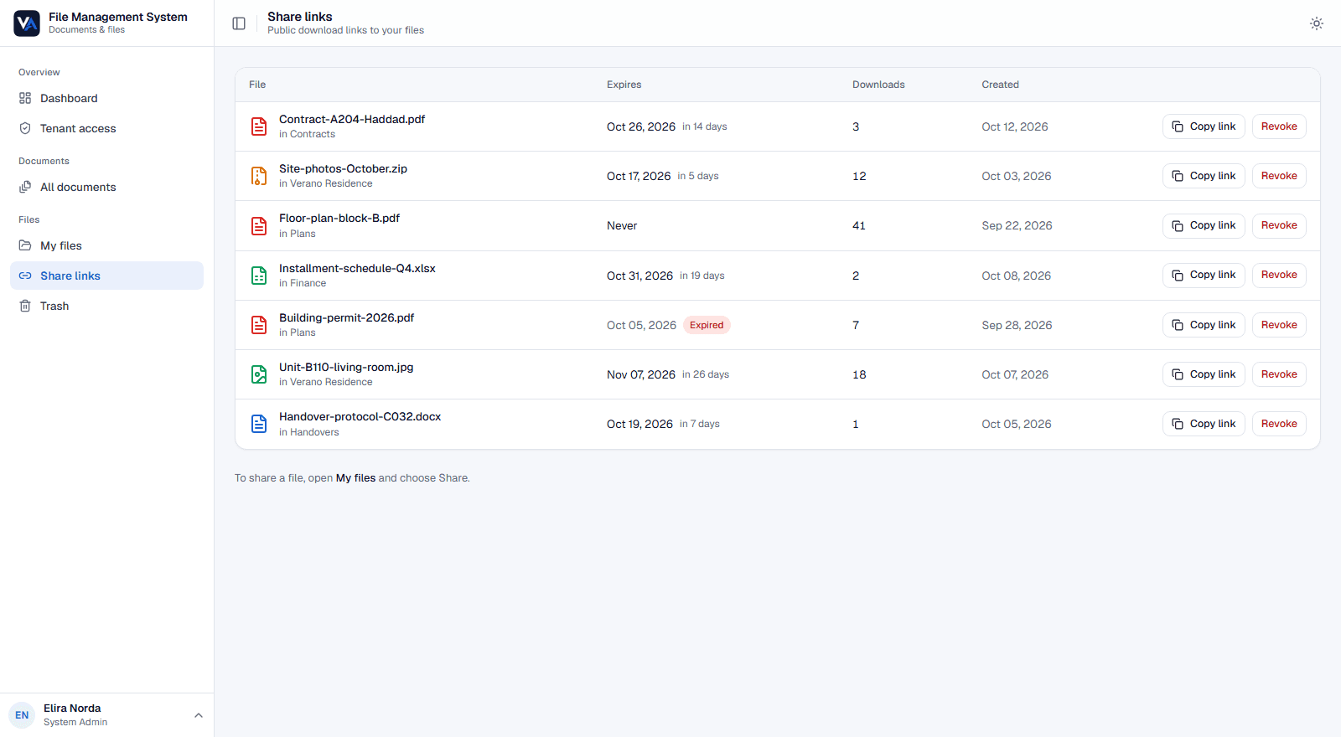Revoke the Installment-schedule-Q4.xlsx share link
The height and width of the screenshot is (737, 1341).
1279,275
